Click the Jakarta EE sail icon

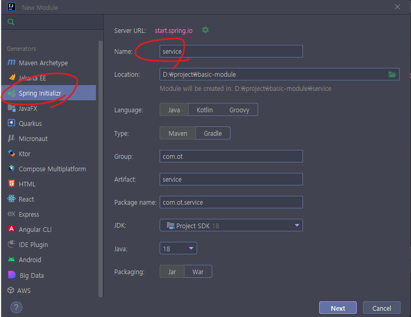click(12, 77)
